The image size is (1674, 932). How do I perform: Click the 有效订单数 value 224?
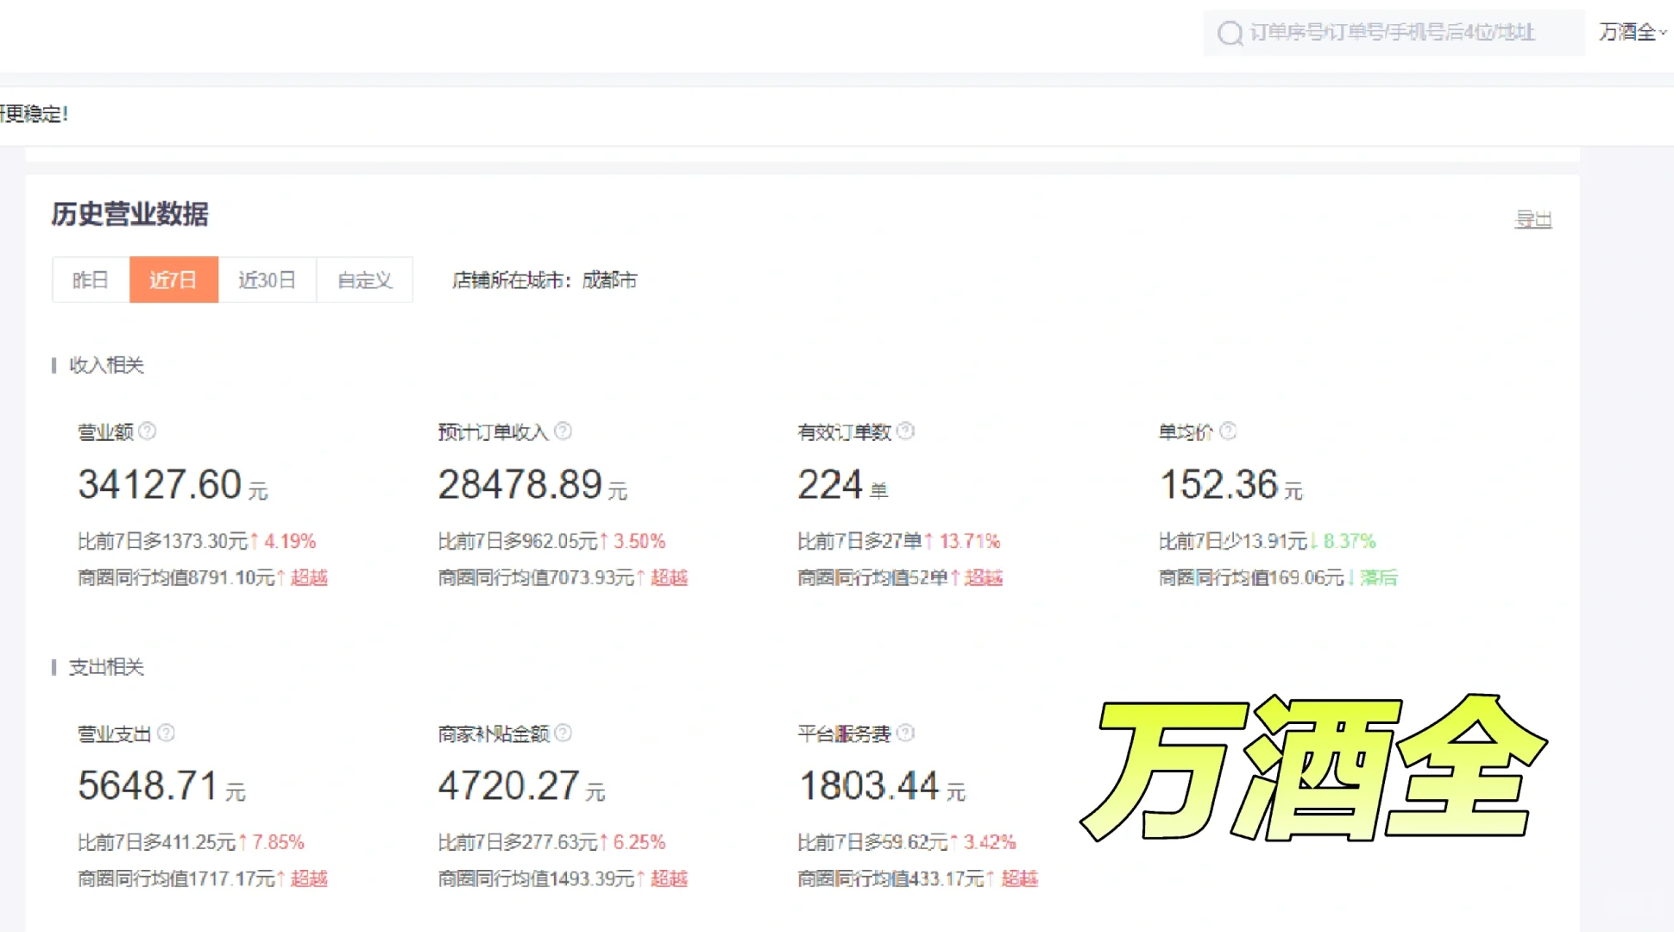[830, 484]
